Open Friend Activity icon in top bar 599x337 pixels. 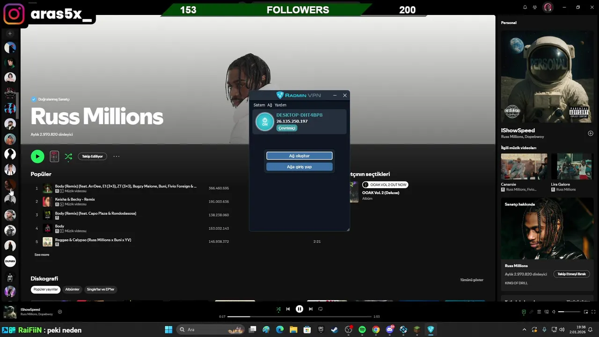[x=535, y=7]
